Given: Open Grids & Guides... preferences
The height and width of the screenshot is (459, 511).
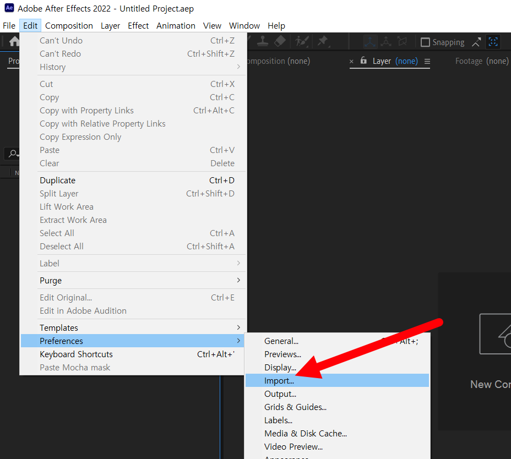Looking at the screenshot, I should point(337,407).
